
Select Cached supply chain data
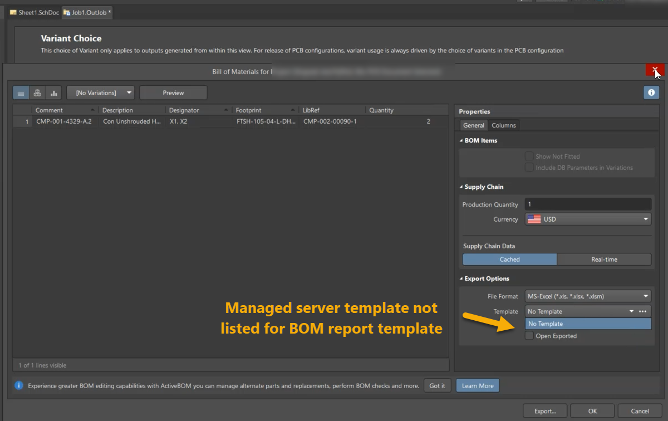(509, 259)
